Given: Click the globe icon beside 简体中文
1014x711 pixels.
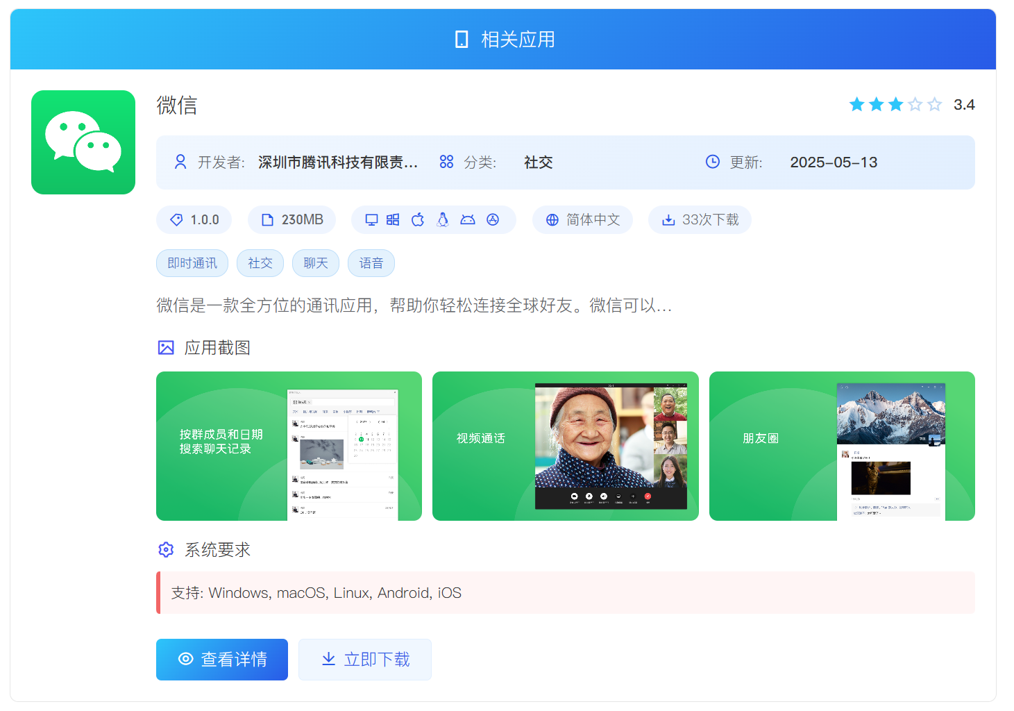Looking at the screenshot, I should pos(552,219).
